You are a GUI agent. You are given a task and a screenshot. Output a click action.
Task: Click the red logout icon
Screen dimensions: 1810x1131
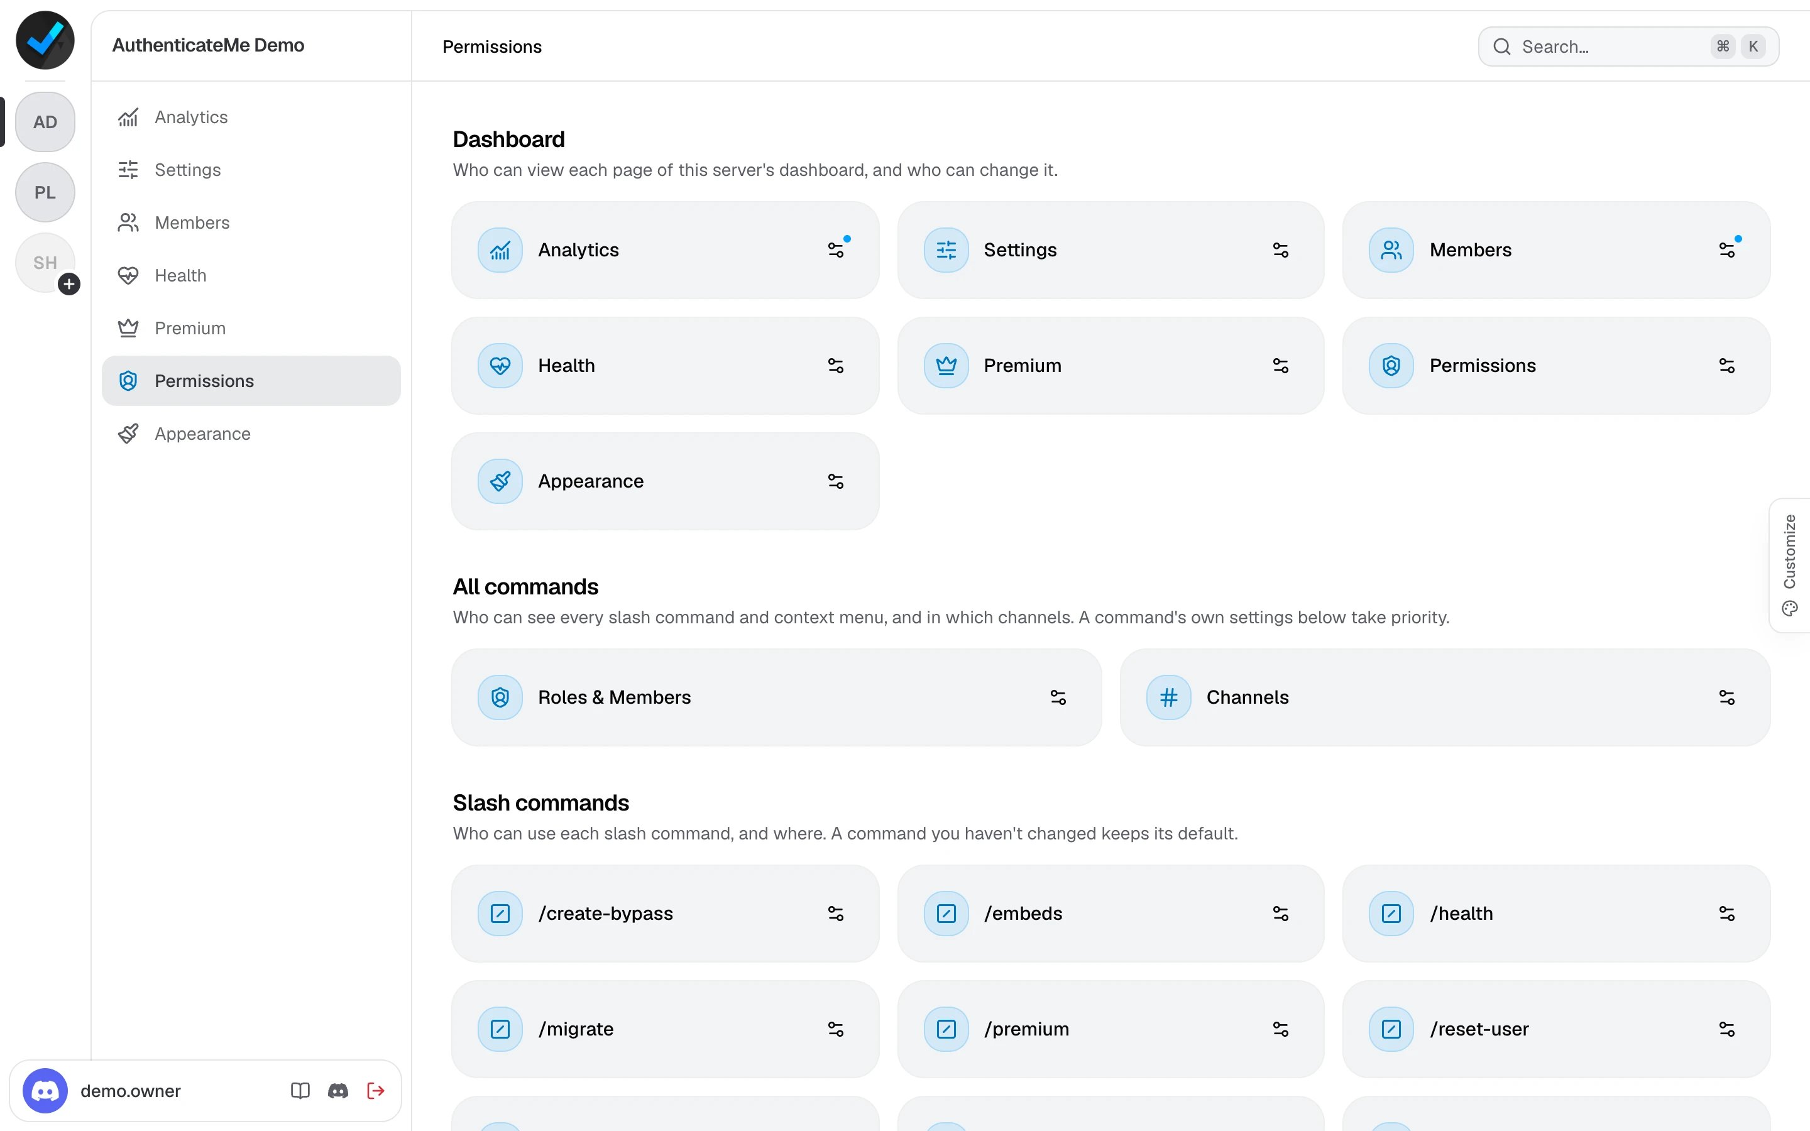[x=375, y=1091]
